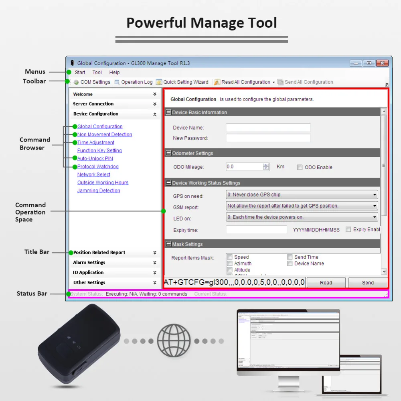Click 'Executing: N/A, Waiting: 0 commands' status text

(x=146, y=294)
